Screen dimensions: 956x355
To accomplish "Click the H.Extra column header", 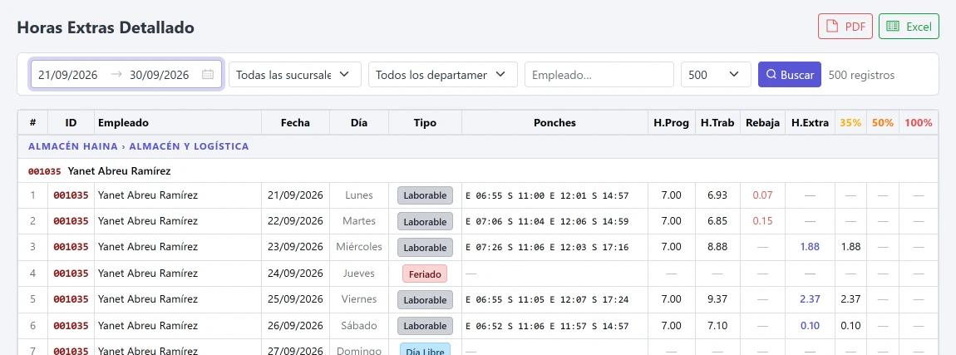I will pyautogui.click(x=811, y=122).
